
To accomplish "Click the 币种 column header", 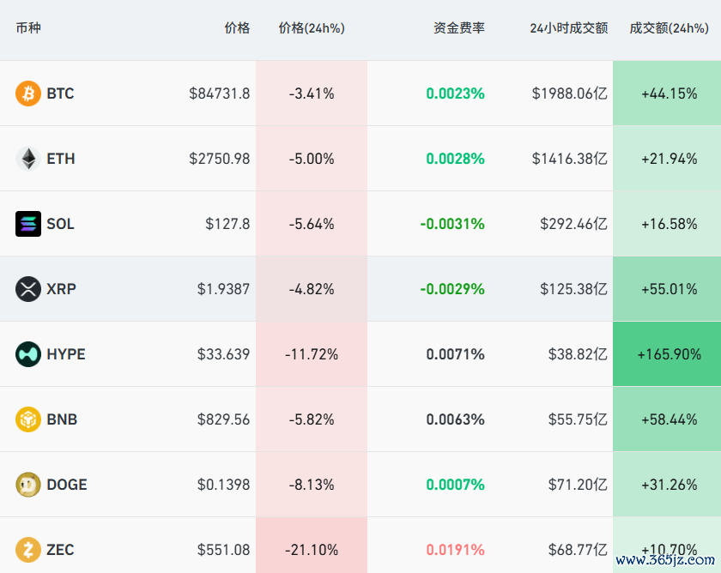I will [x=28, y=28].
